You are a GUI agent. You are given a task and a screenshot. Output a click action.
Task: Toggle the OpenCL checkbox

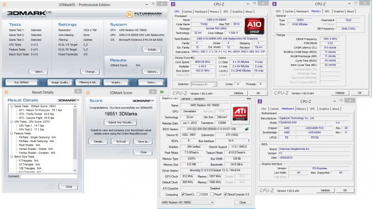(x=183, y=195)
